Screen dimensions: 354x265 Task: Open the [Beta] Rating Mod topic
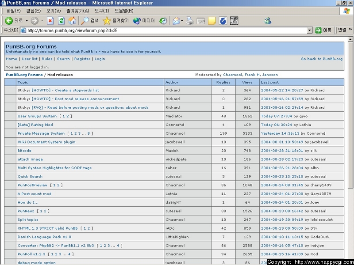coord(35,125)
